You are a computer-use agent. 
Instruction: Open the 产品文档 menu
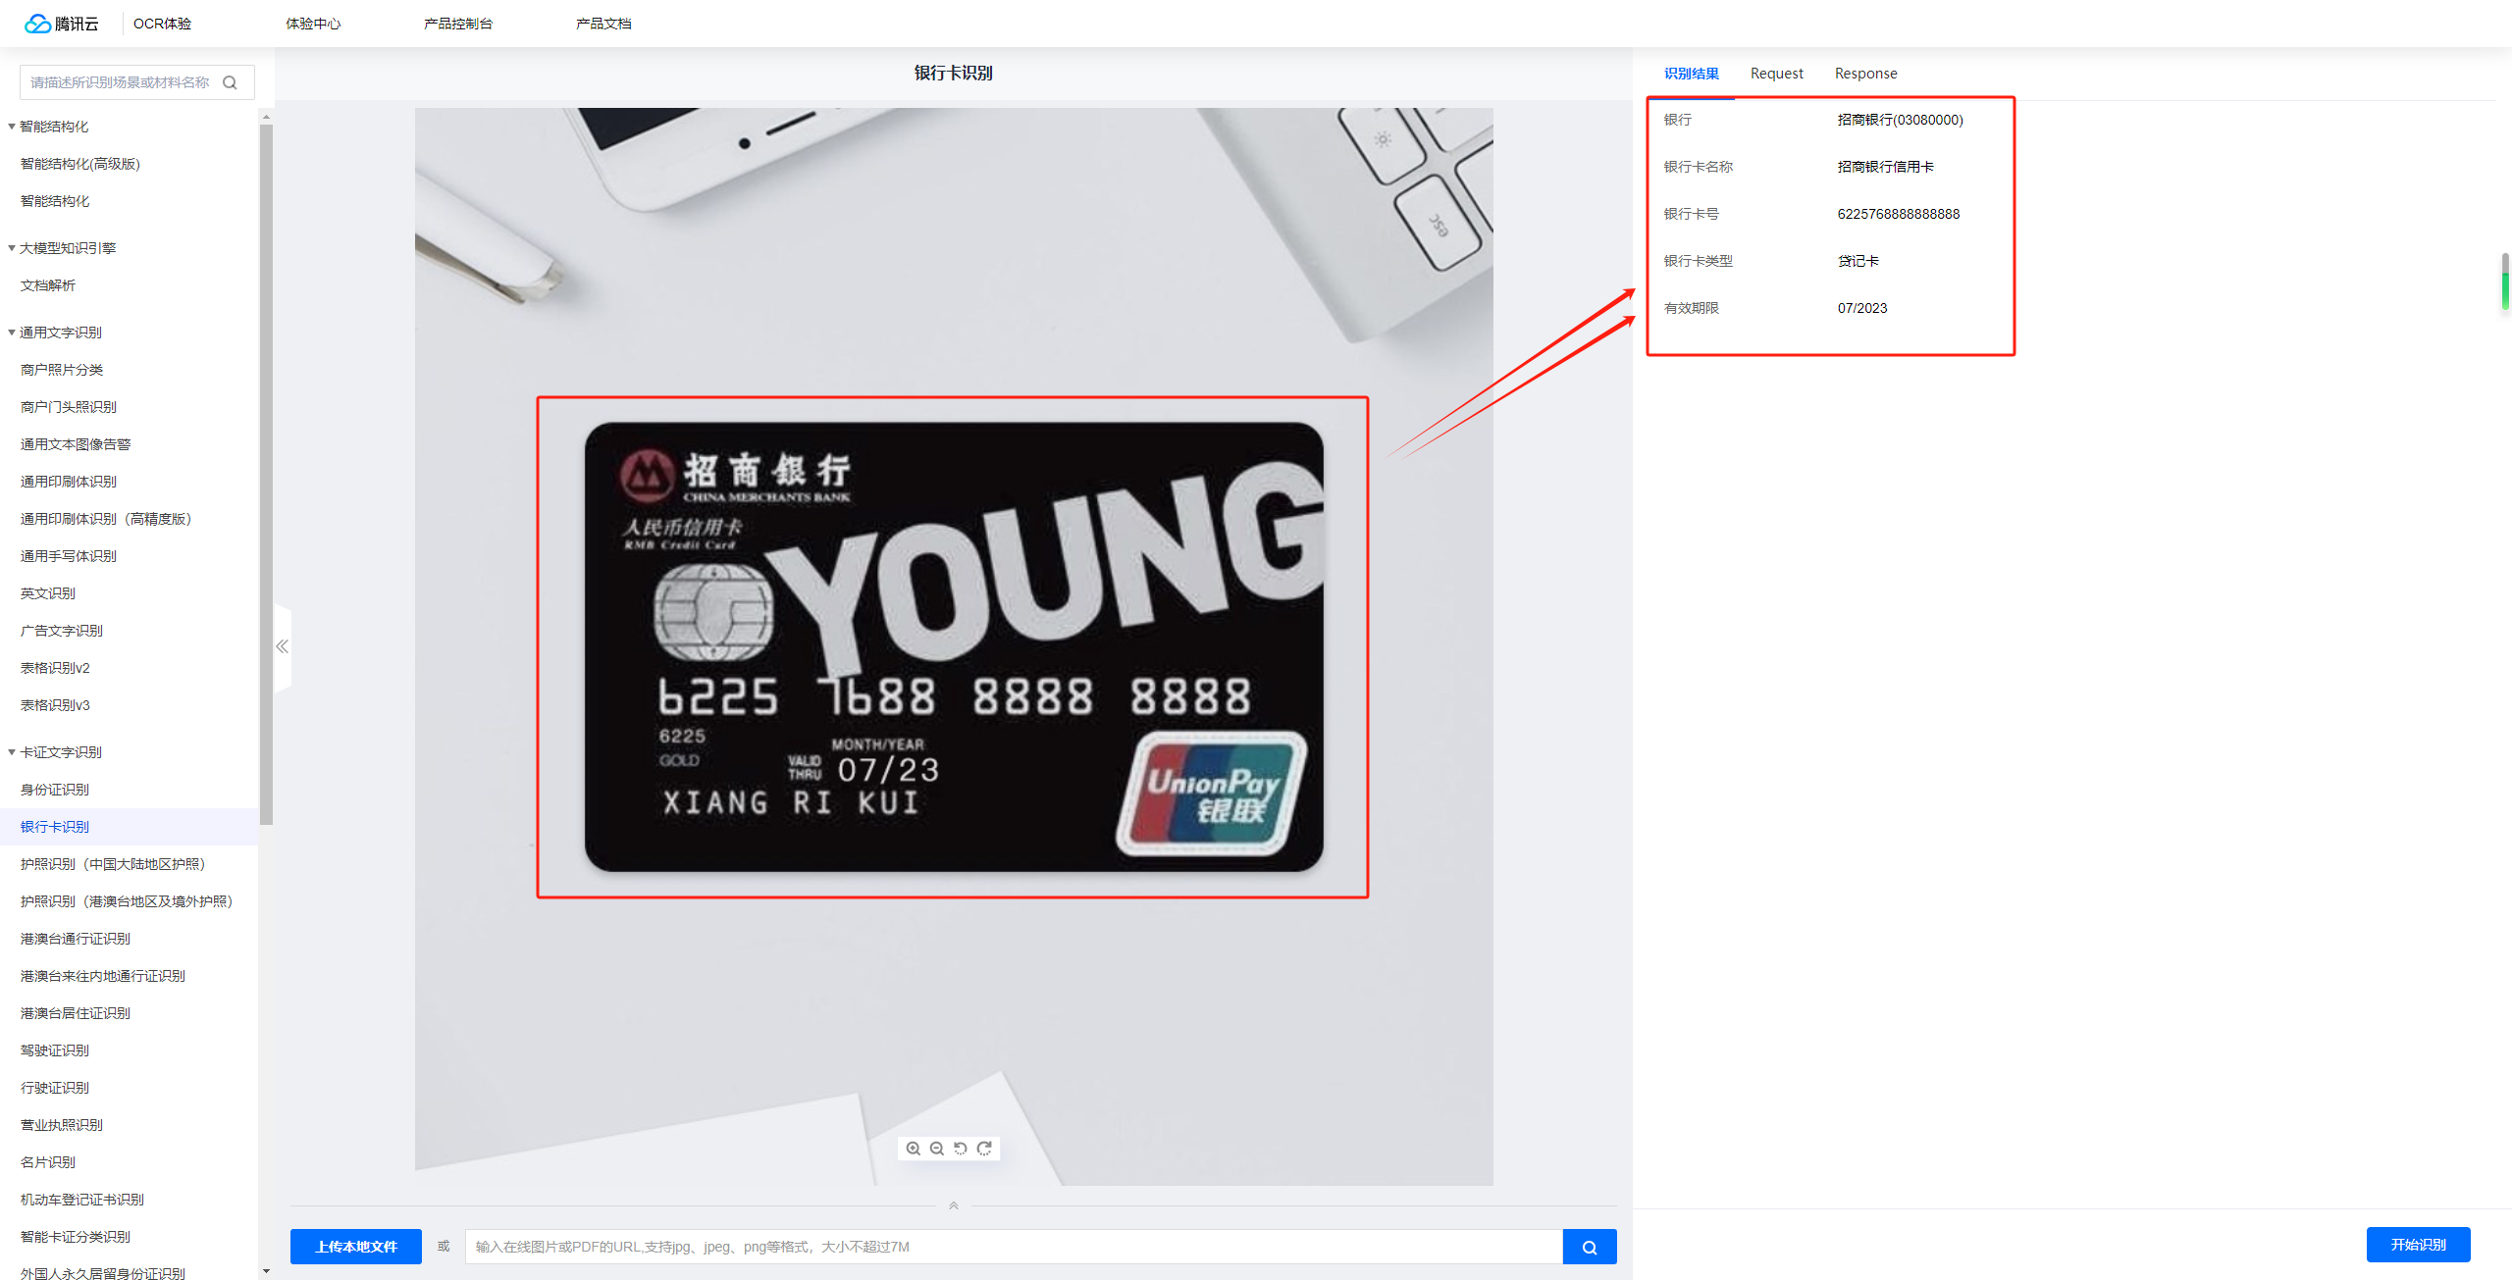(x=603, y=24)
